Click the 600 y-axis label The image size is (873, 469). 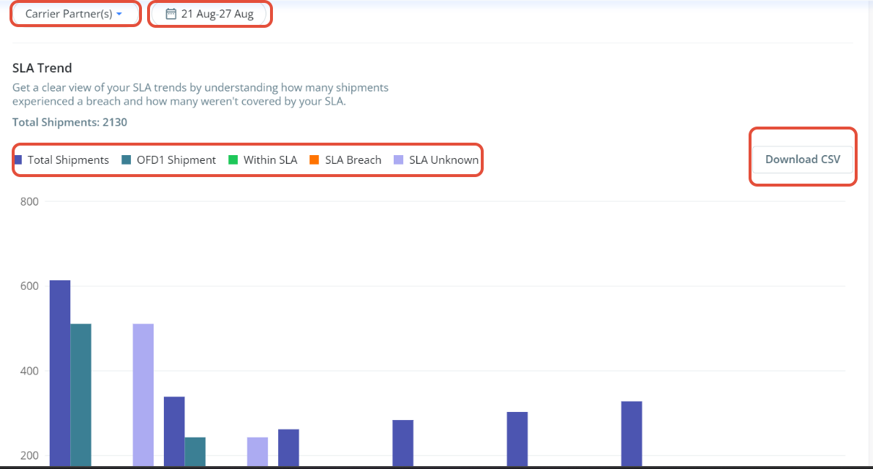pos(29,286)
